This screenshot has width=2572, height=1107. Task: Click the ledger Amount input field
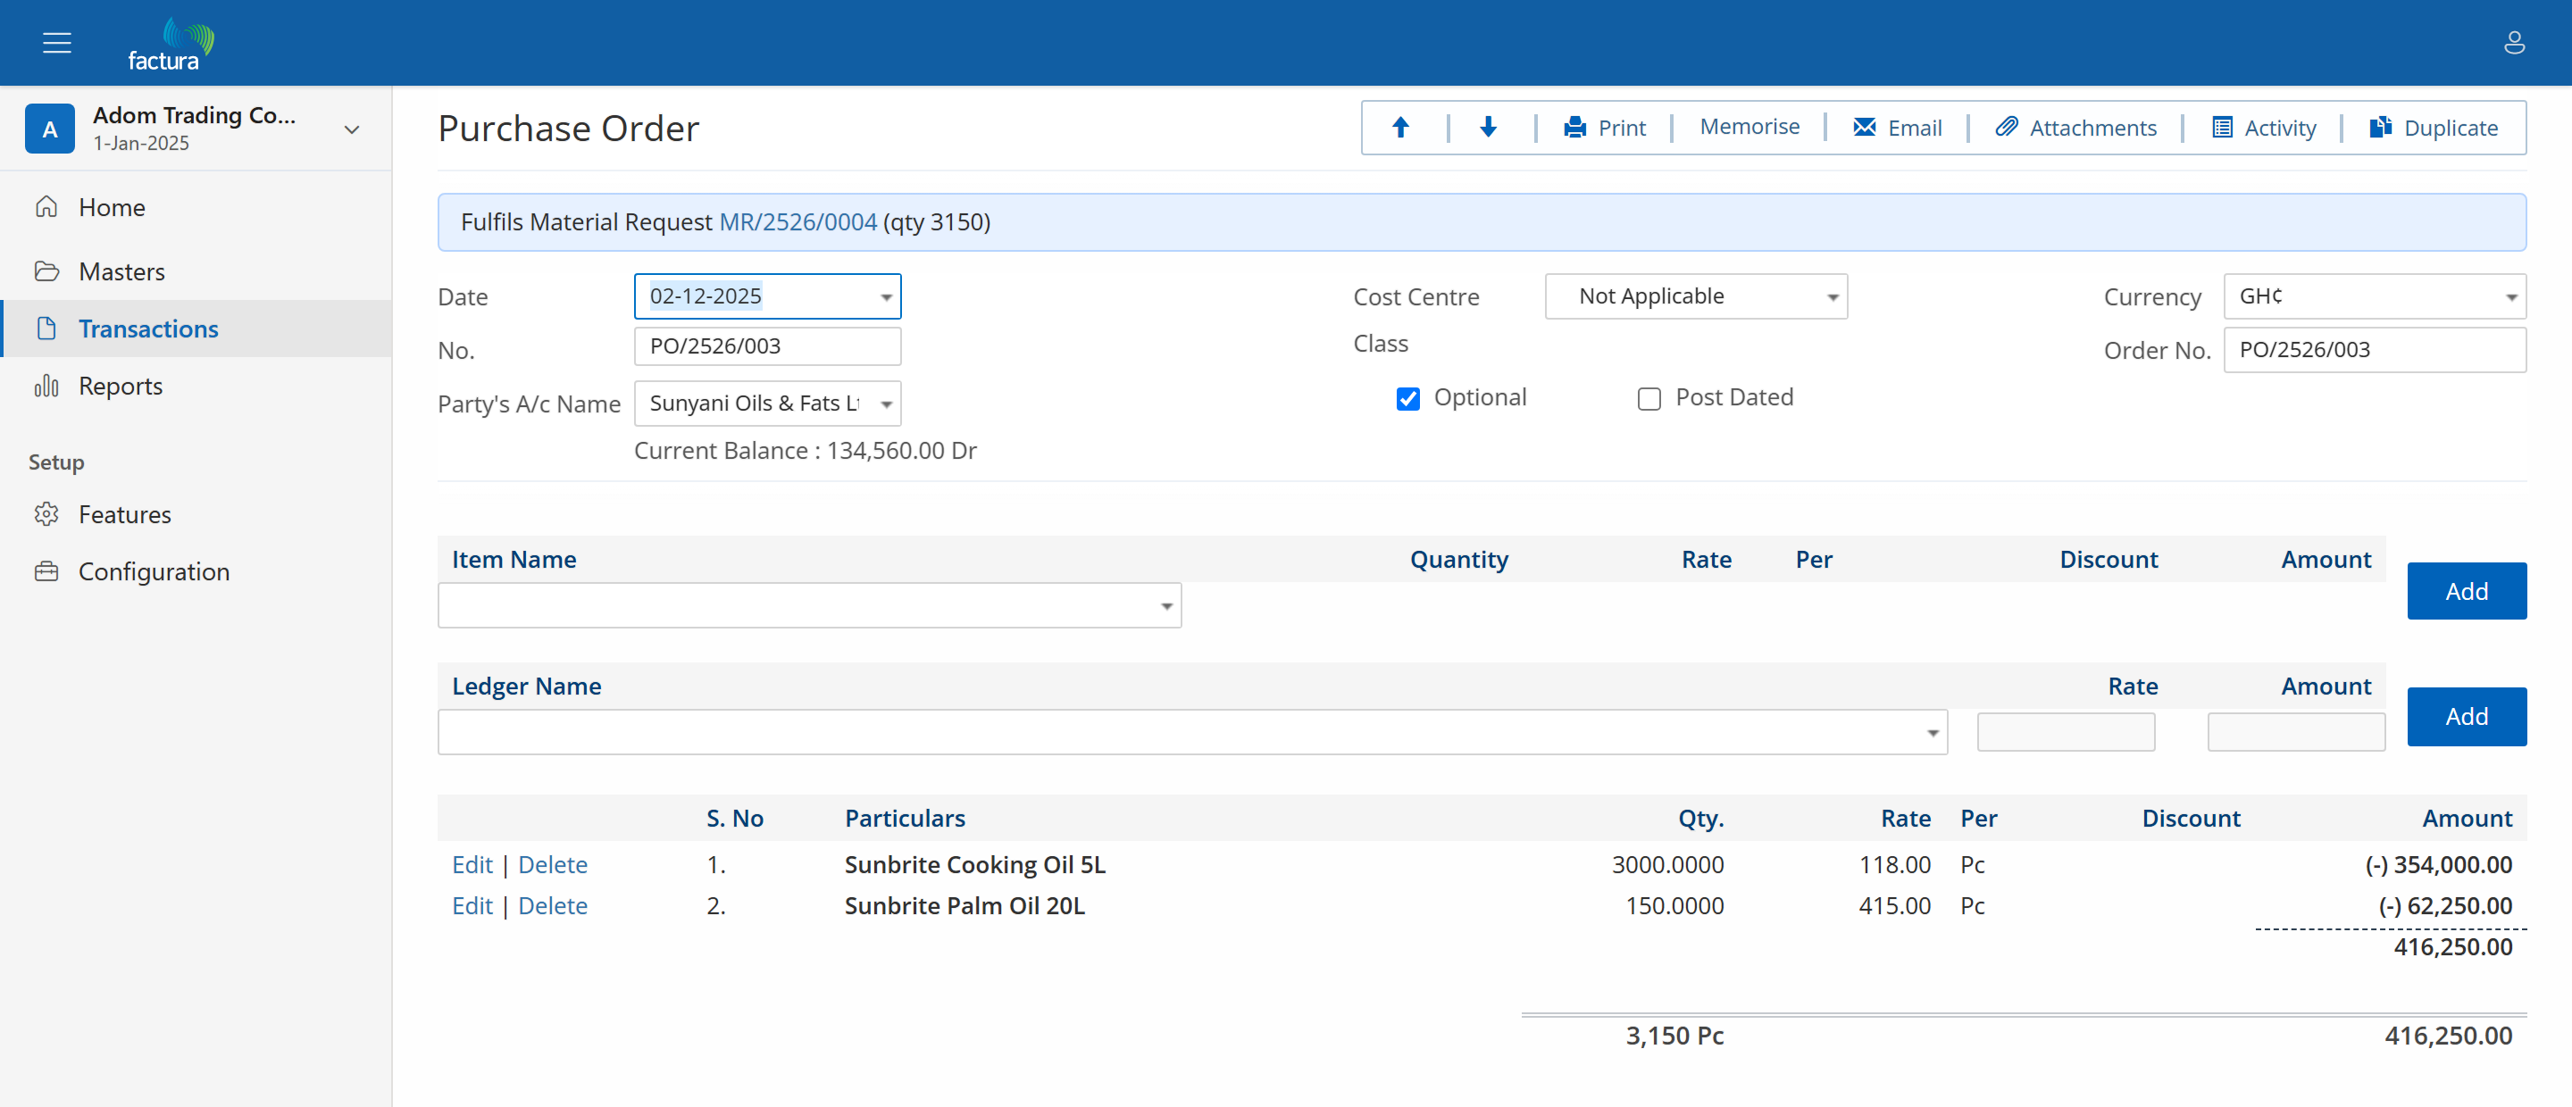[2296, 733]
